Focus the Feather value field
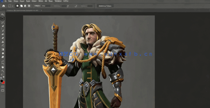This screenshot has height=108, width=210. 46,6
